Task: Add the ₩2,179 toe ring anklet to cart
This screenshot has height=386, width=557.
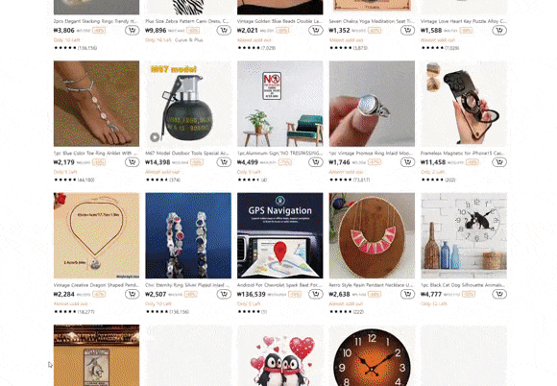Action: pos(132,162)
